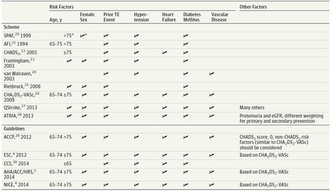Click van Walraven Vascular Disease checkmark
This screenshot has height=191, width=333.
212,73
